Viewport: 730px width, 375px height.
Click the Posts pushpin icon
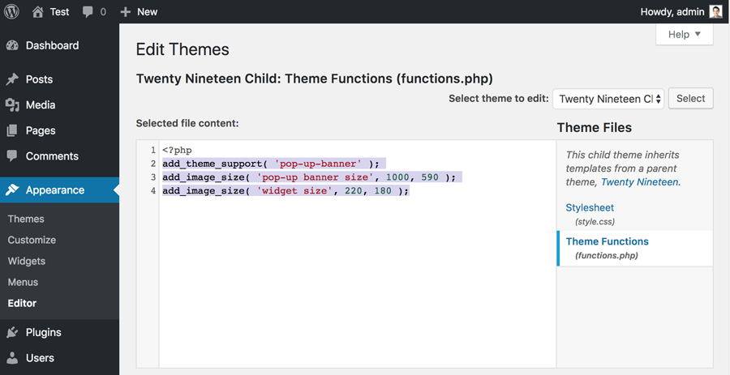[x=12, y=79]
